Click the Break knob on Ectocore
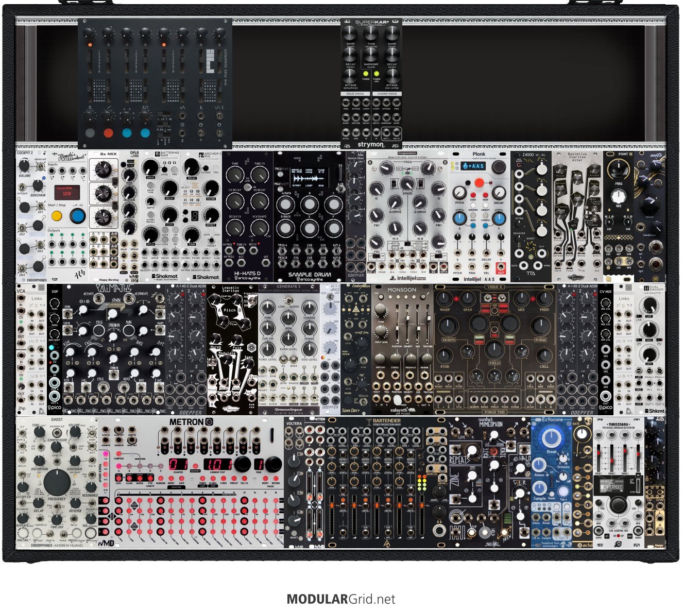Image resolution: width=683 pixels, height=610 pixels. point(552,437)
